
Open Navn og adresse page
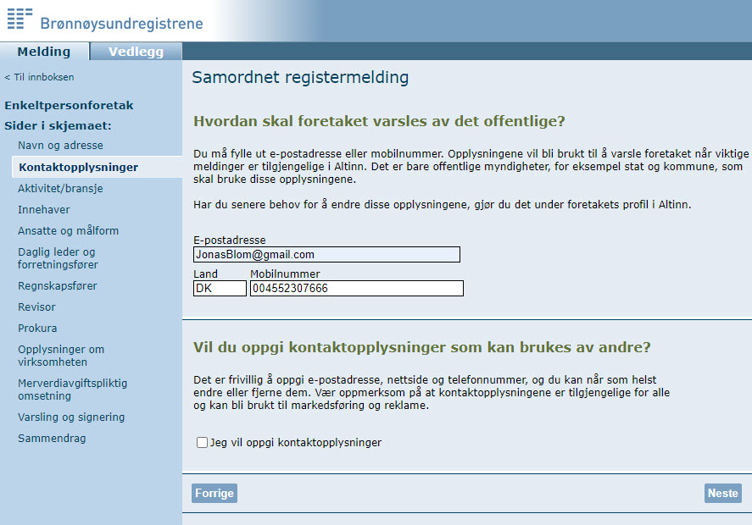60,145
